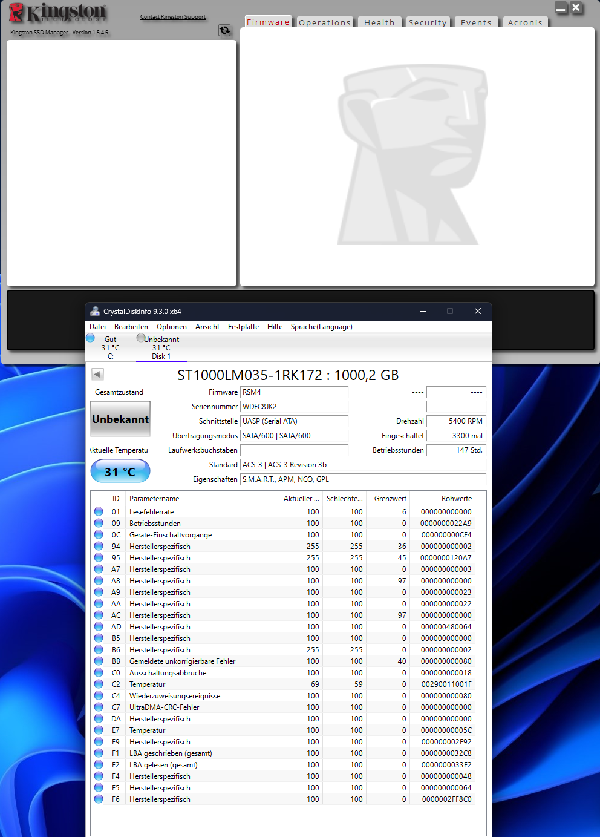Click the Betriebsstunden field 147 Std.
Image resolution: width=600 pixels, height=837 pixels.
click(456, 450)
